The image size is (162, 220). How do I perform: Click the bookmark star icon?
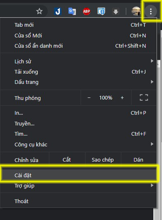point(39,11)
